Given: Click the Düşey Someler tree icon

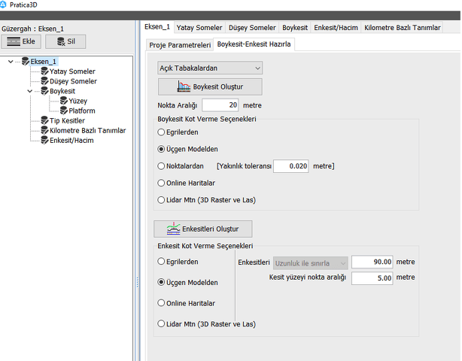Looking at the screenshot, I should point(44,81).
